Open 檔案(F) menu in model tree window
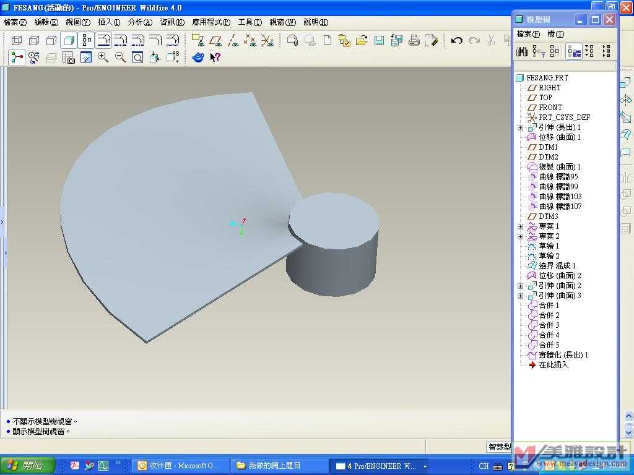This screenshot has height=475, width=634. (528, 34)
